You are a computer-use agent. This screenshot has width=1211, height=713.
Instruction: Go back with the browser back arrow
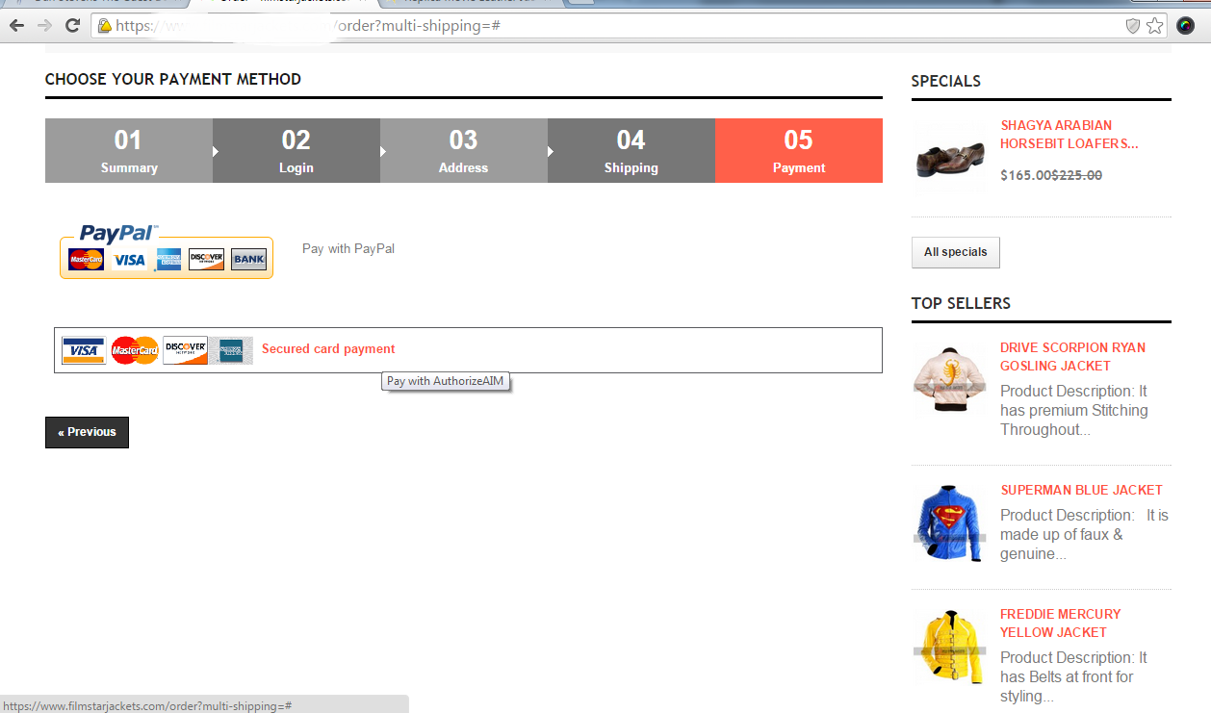click(x=16, y=26)
